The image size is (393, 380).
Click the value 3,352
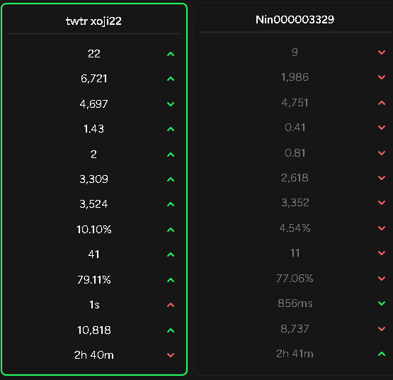click(x=295, y=203)
